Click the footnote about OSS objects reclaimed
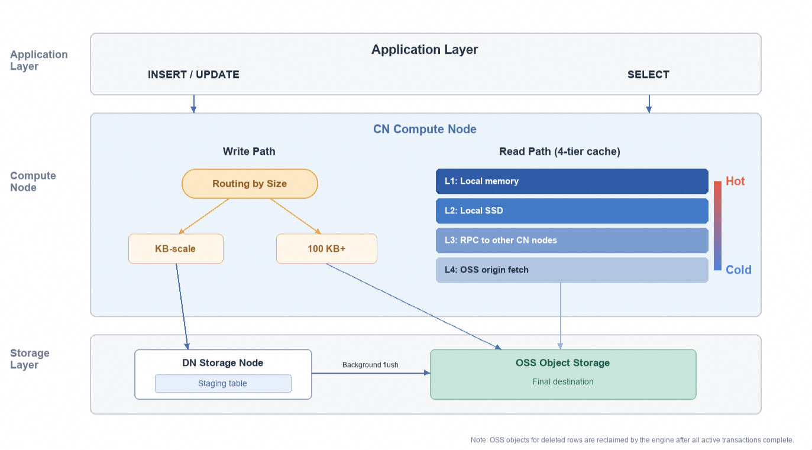The height and width of the screenshot is (450, 812). point(632,440)
